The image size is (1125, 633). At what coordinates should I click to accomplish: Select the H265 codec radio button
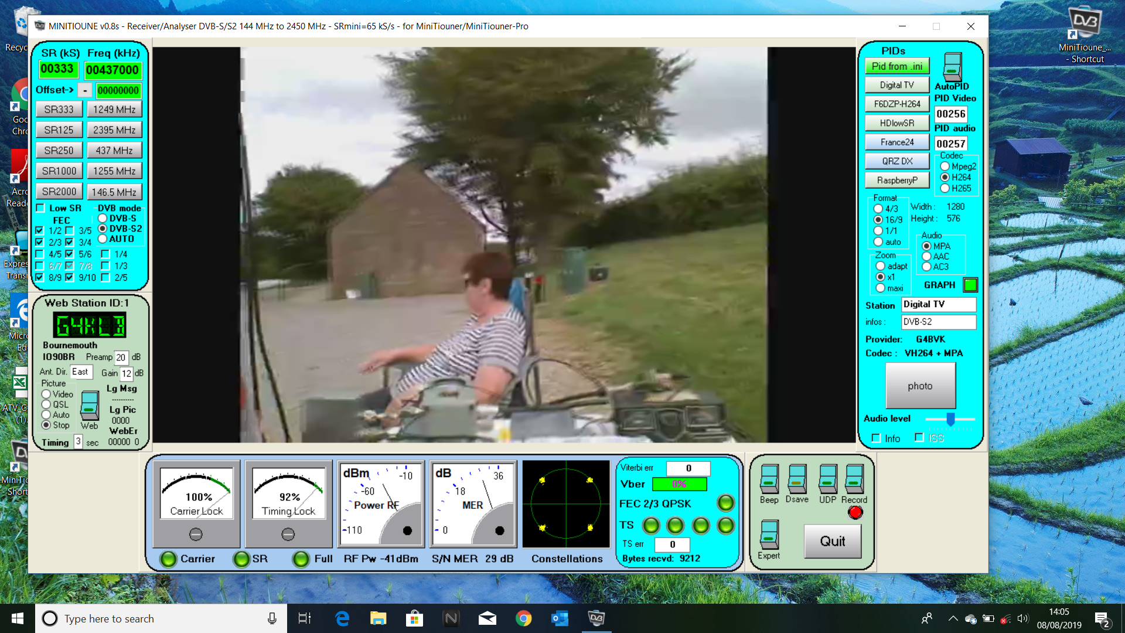pyautogui.click(x=945, y=188)
